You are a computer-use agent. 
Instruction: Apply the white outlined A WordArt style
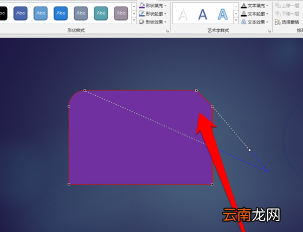coord(183,15)
